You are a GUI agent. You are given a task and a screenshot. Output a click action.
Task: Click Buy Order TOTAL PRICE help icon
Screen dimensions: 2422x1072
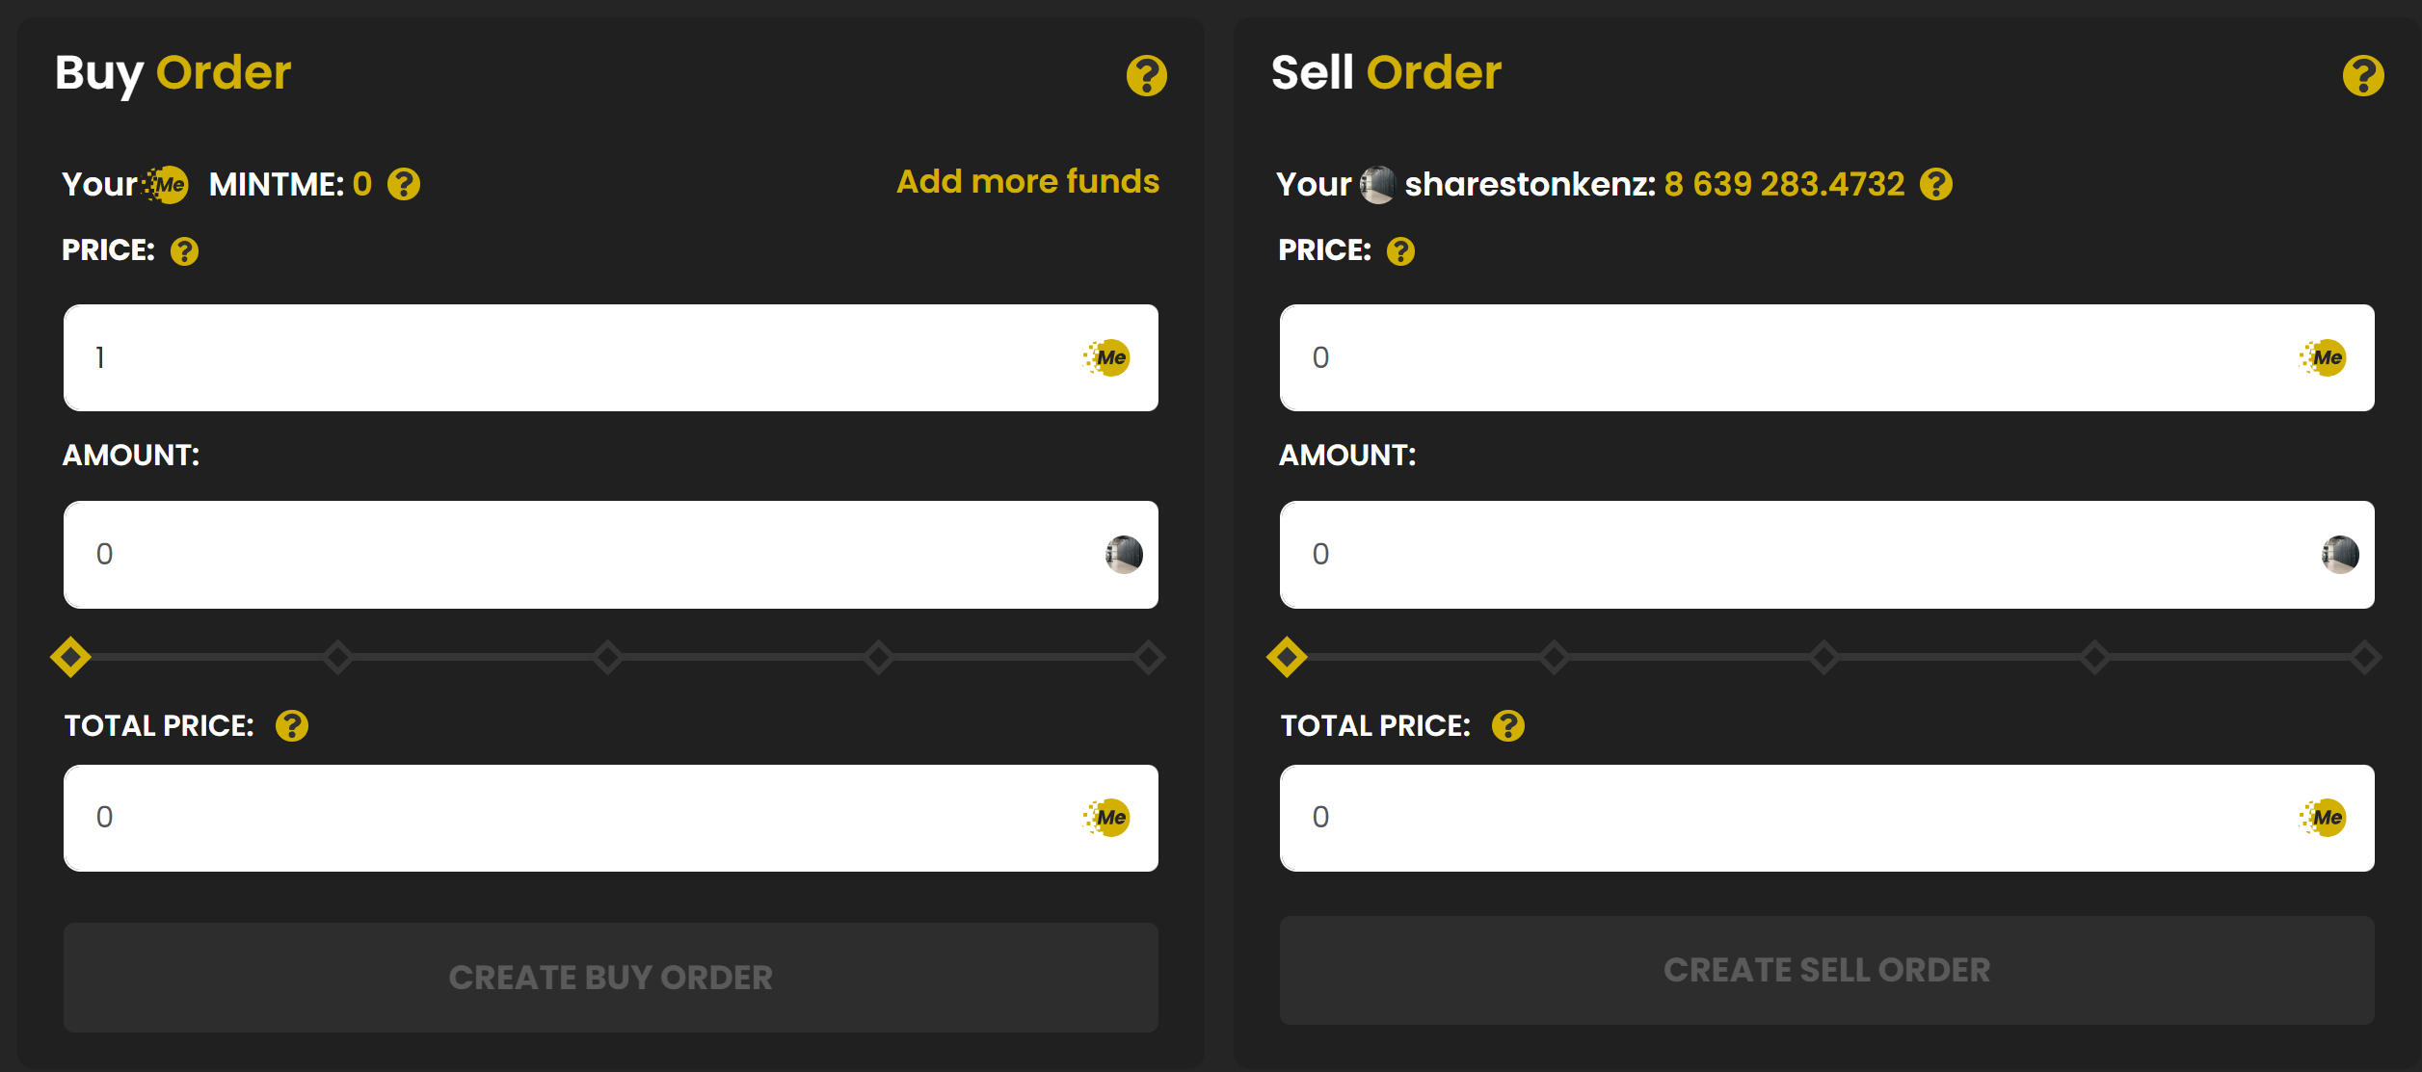(291, 725)
